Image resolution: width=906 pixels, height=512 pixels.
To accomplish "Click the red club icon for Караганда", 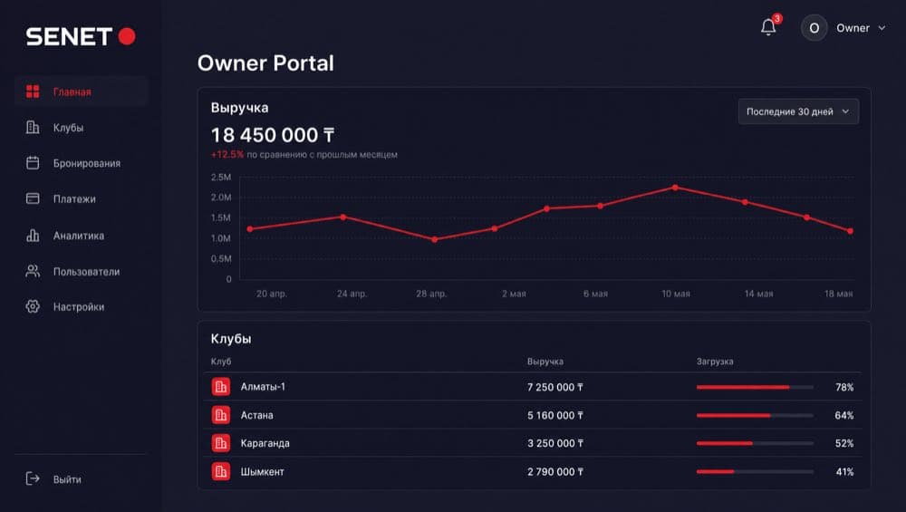I will tap(221, 443).
